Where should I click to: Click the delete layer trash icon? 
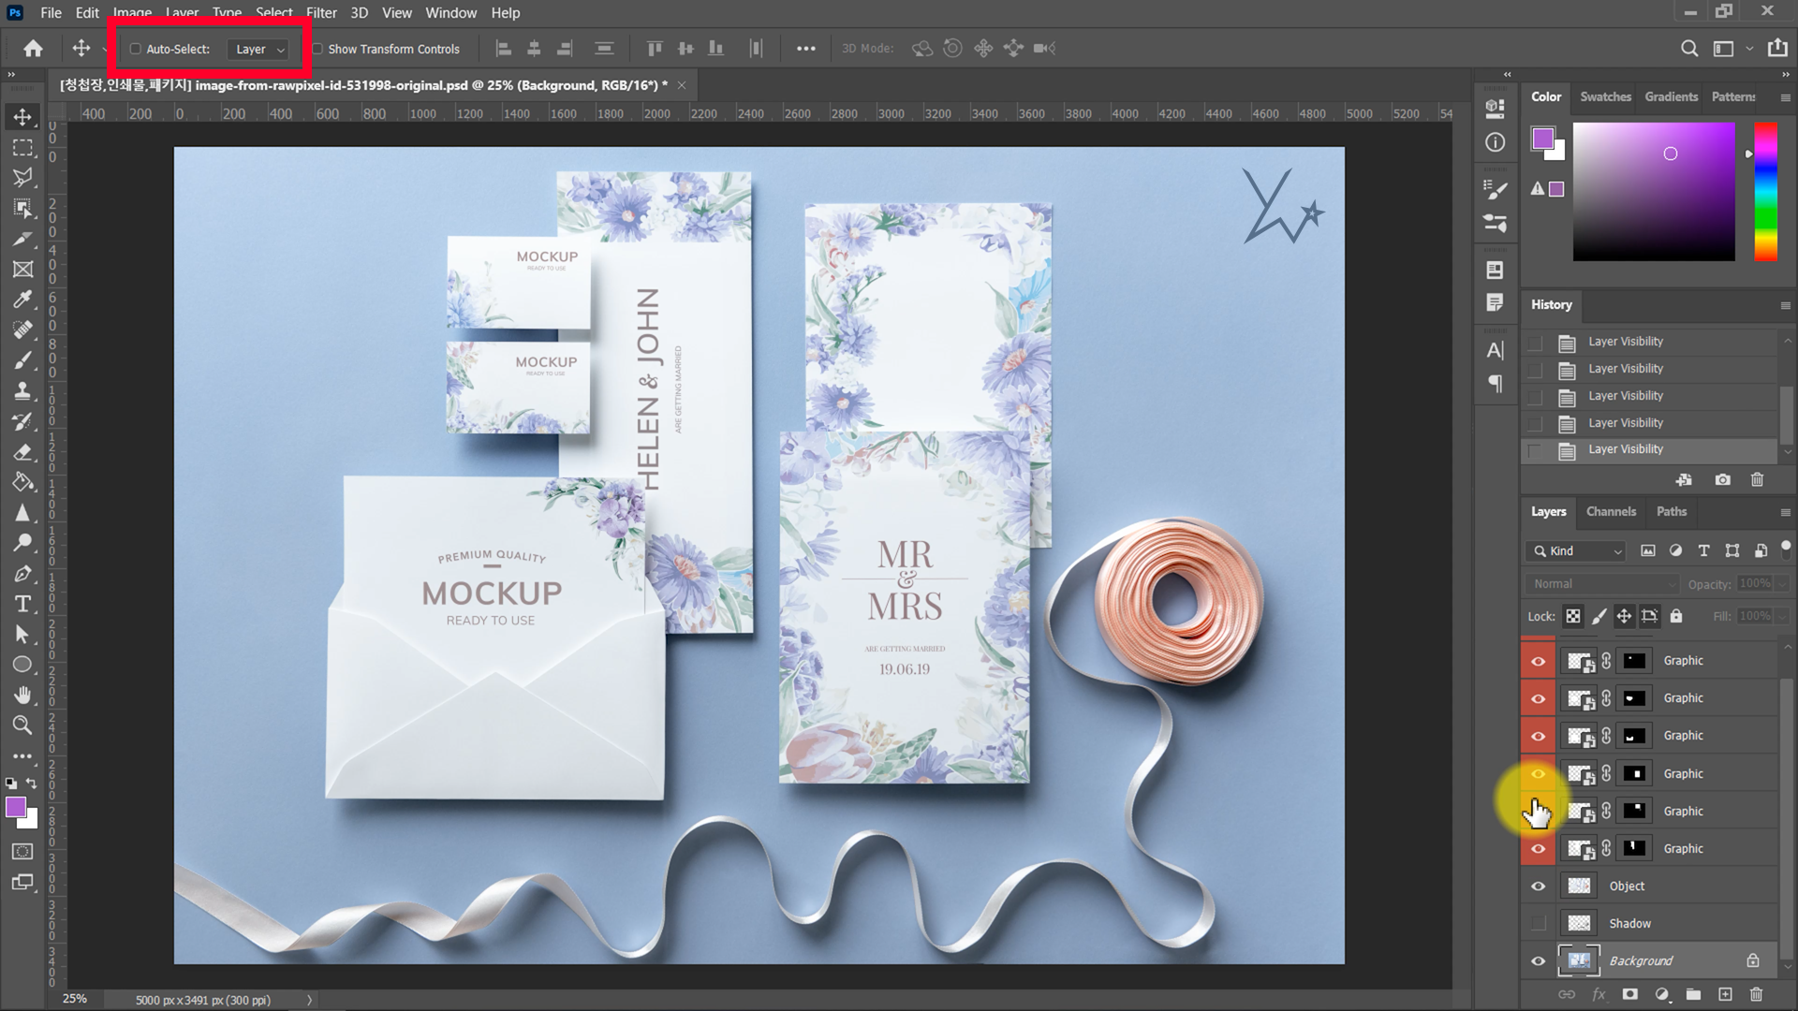click(1756, 994)
